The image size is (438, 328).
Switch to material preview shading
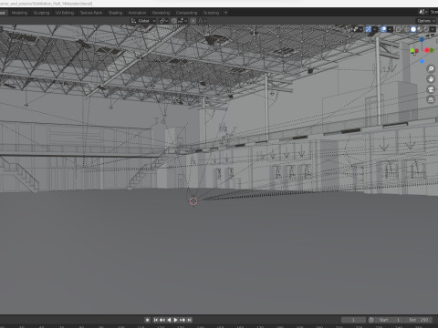pyautogui.click(x=420, y=29)
